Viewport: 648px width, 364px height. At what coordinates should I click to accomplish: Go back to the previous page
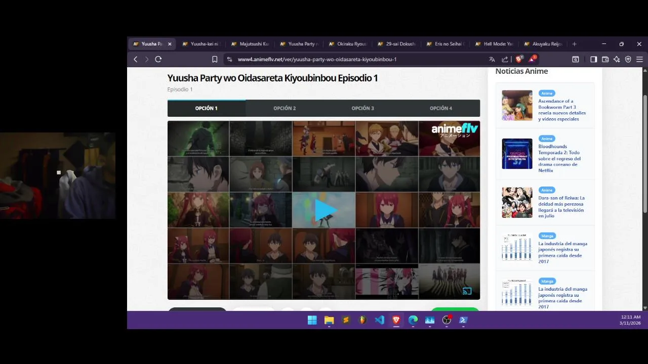point(135,59)
